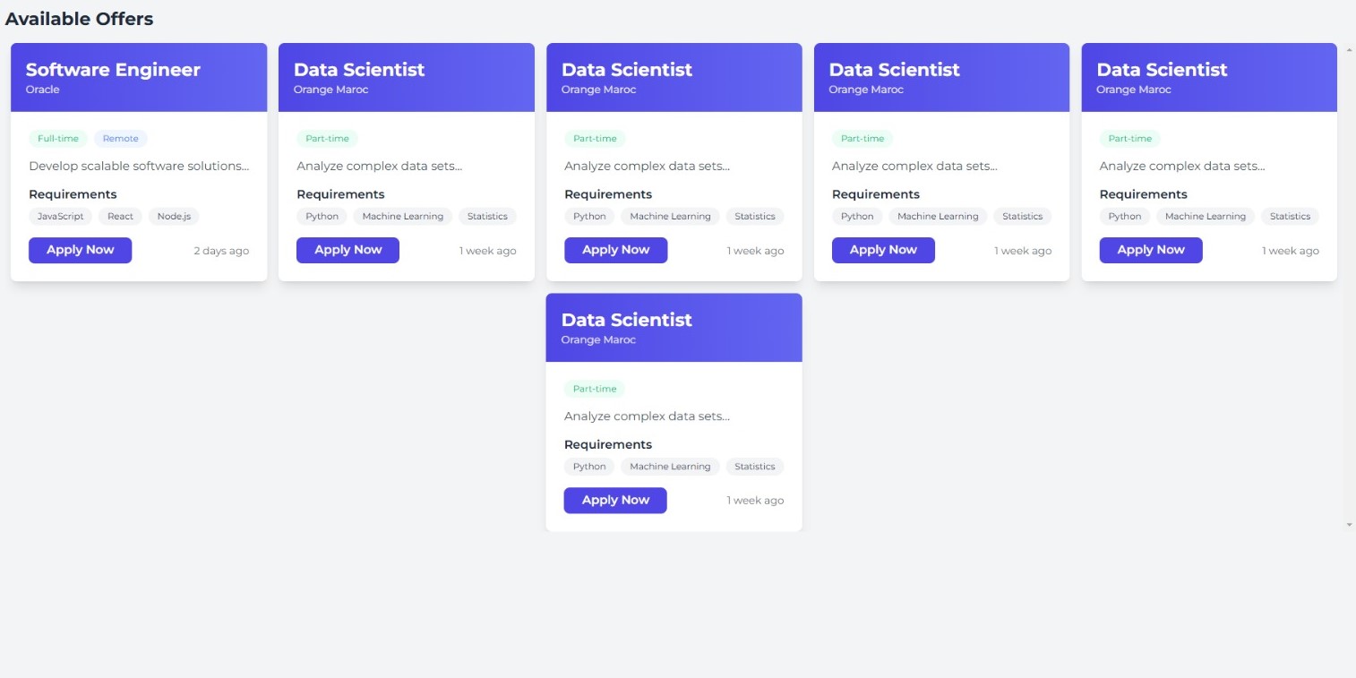Open the bottom Data Scientist job card header
1356x678 pixels.
[673, 327]
